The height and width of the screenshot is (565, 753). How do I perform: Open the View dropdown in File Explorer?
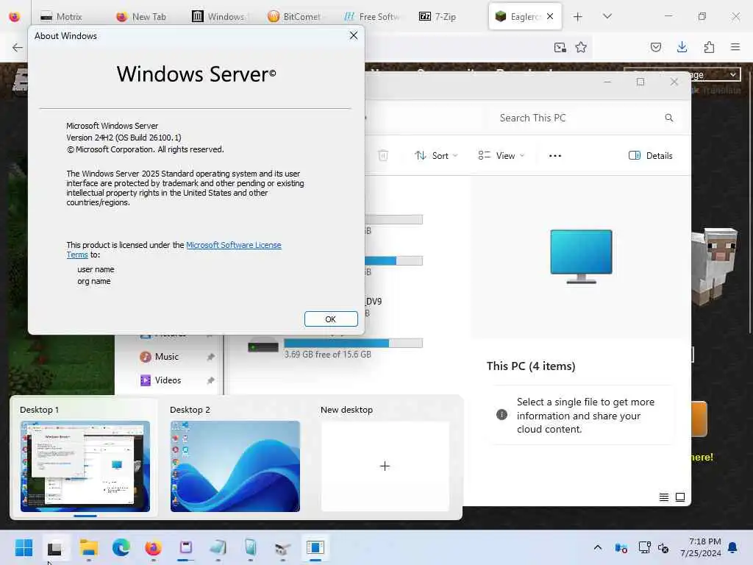tap(502, 156)
